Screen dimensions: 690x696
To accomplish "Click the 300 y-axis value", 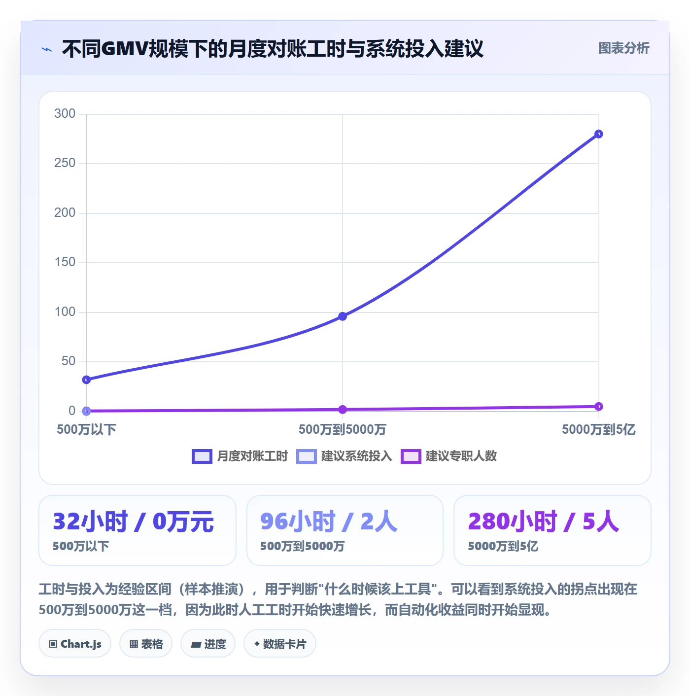I will 65,114.
